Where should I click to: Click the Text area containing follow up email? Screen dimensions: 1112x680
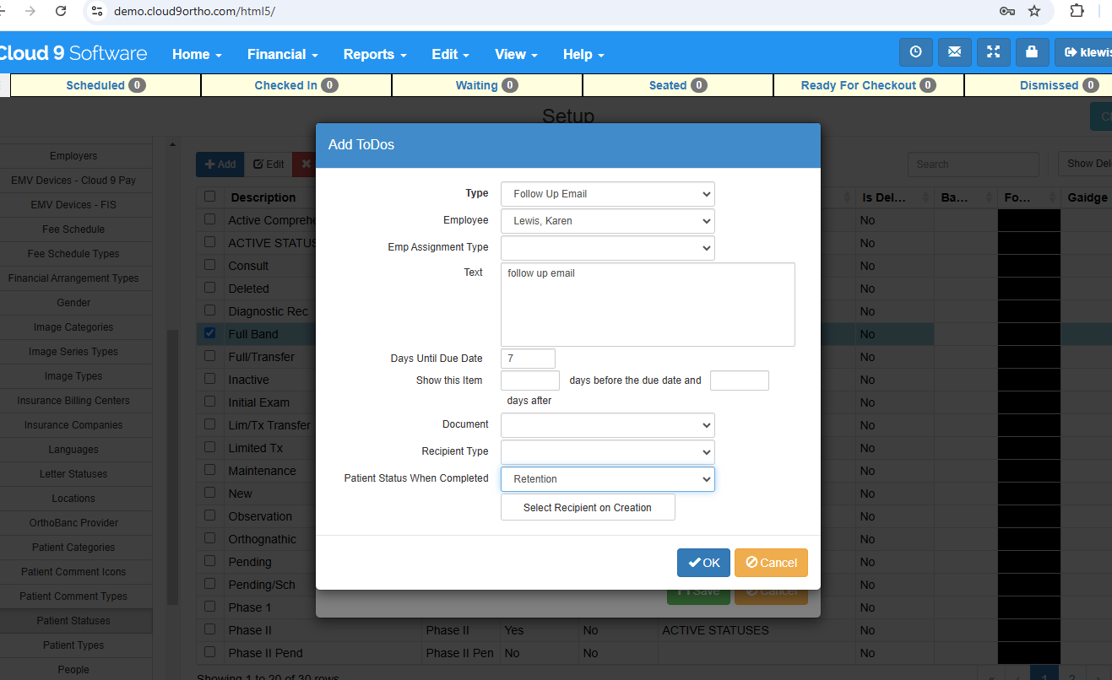[x=648, y=305]
